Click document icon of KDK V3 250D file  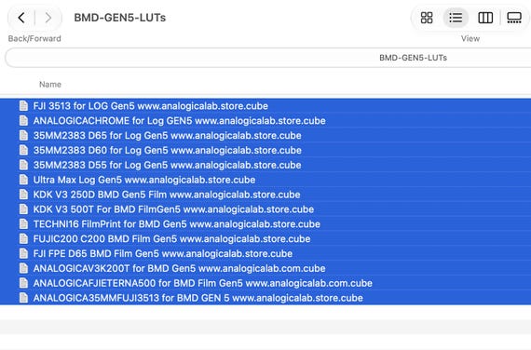23,195
